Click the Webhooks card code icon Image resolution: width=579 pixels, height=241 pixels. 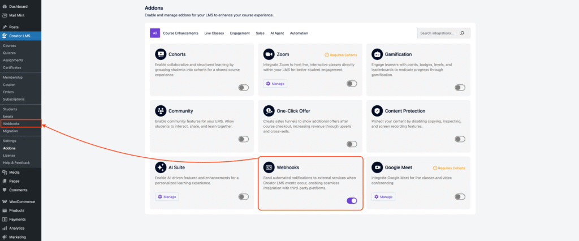pos(269,167)
